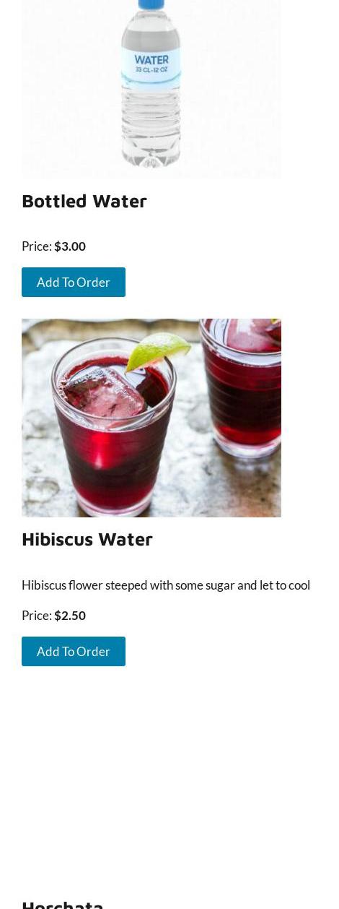The image size is (339, 909).
Task: Open the Bottled Water product image
Action: tap(151, 89)
